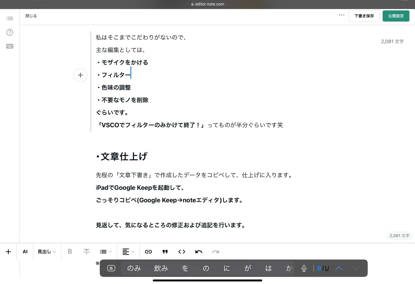Choose the は suggestion

coord(269,268)
